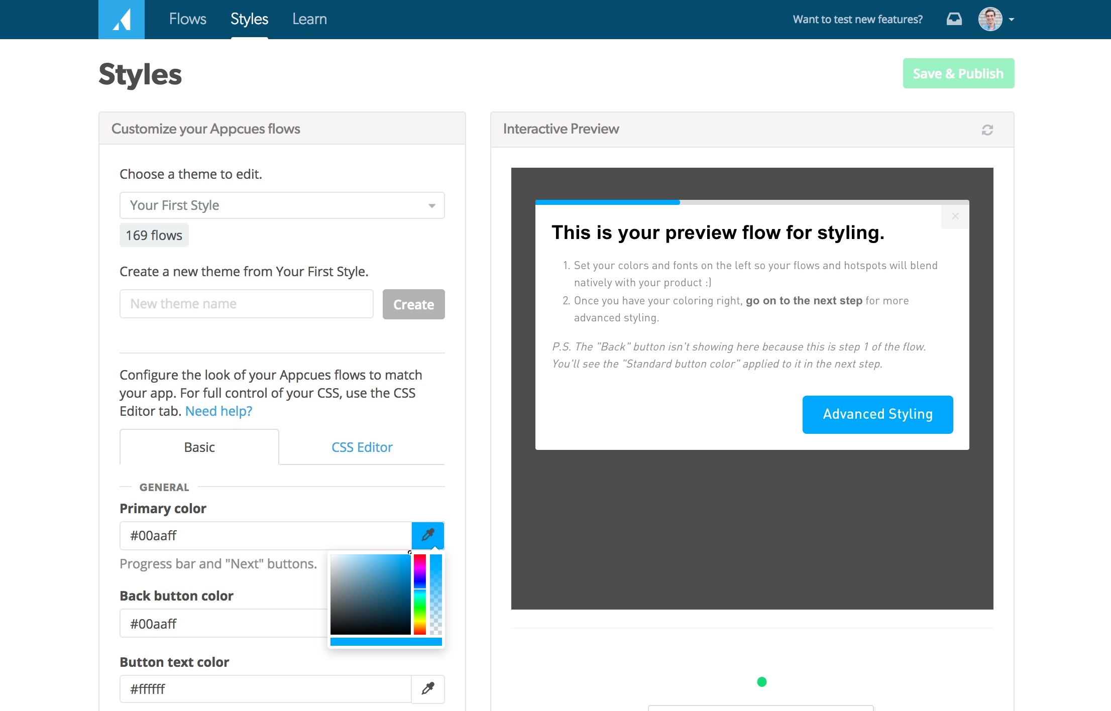
Task: Click the user avatar picture
Action: 990,19
